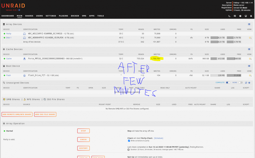This screenshot has height=158, width=255.
Task: Open Unassigned Devices settings gear
Action: click(249, 83)
